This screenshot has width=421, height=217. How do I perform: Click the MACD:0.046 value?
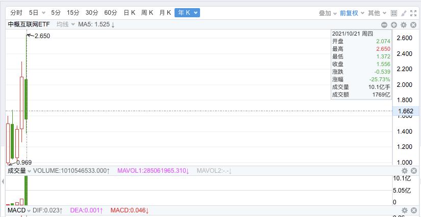click(130, 210)
